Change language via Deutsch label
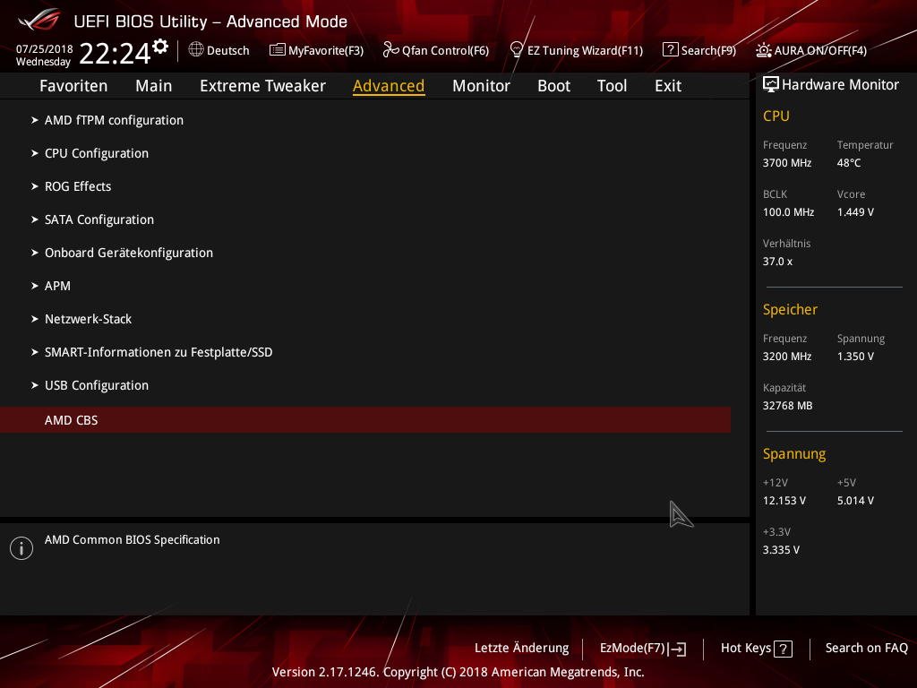This screenshot has height=688, width=917. (228, 50)
